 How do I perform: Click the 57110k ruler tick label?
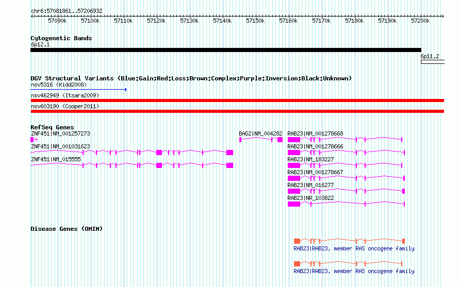tap(123, 21)
